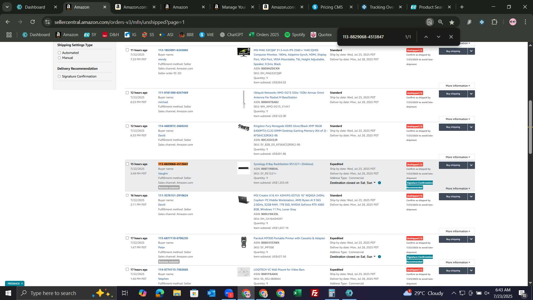Go to previous find-in-page match
This screenshot has height=300, width=533.
point(426,37)
